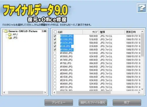Check the #17056.JPG checkbox
The width and height of the screenshot is (147, 107).
coord(55,60)
